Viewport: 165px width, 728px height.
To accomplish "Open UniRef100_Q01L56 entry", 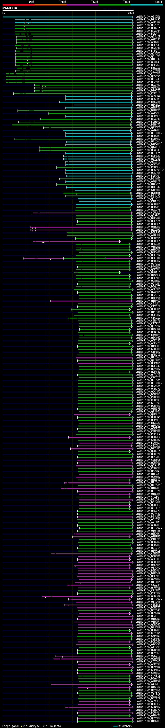I will point(148,57).
